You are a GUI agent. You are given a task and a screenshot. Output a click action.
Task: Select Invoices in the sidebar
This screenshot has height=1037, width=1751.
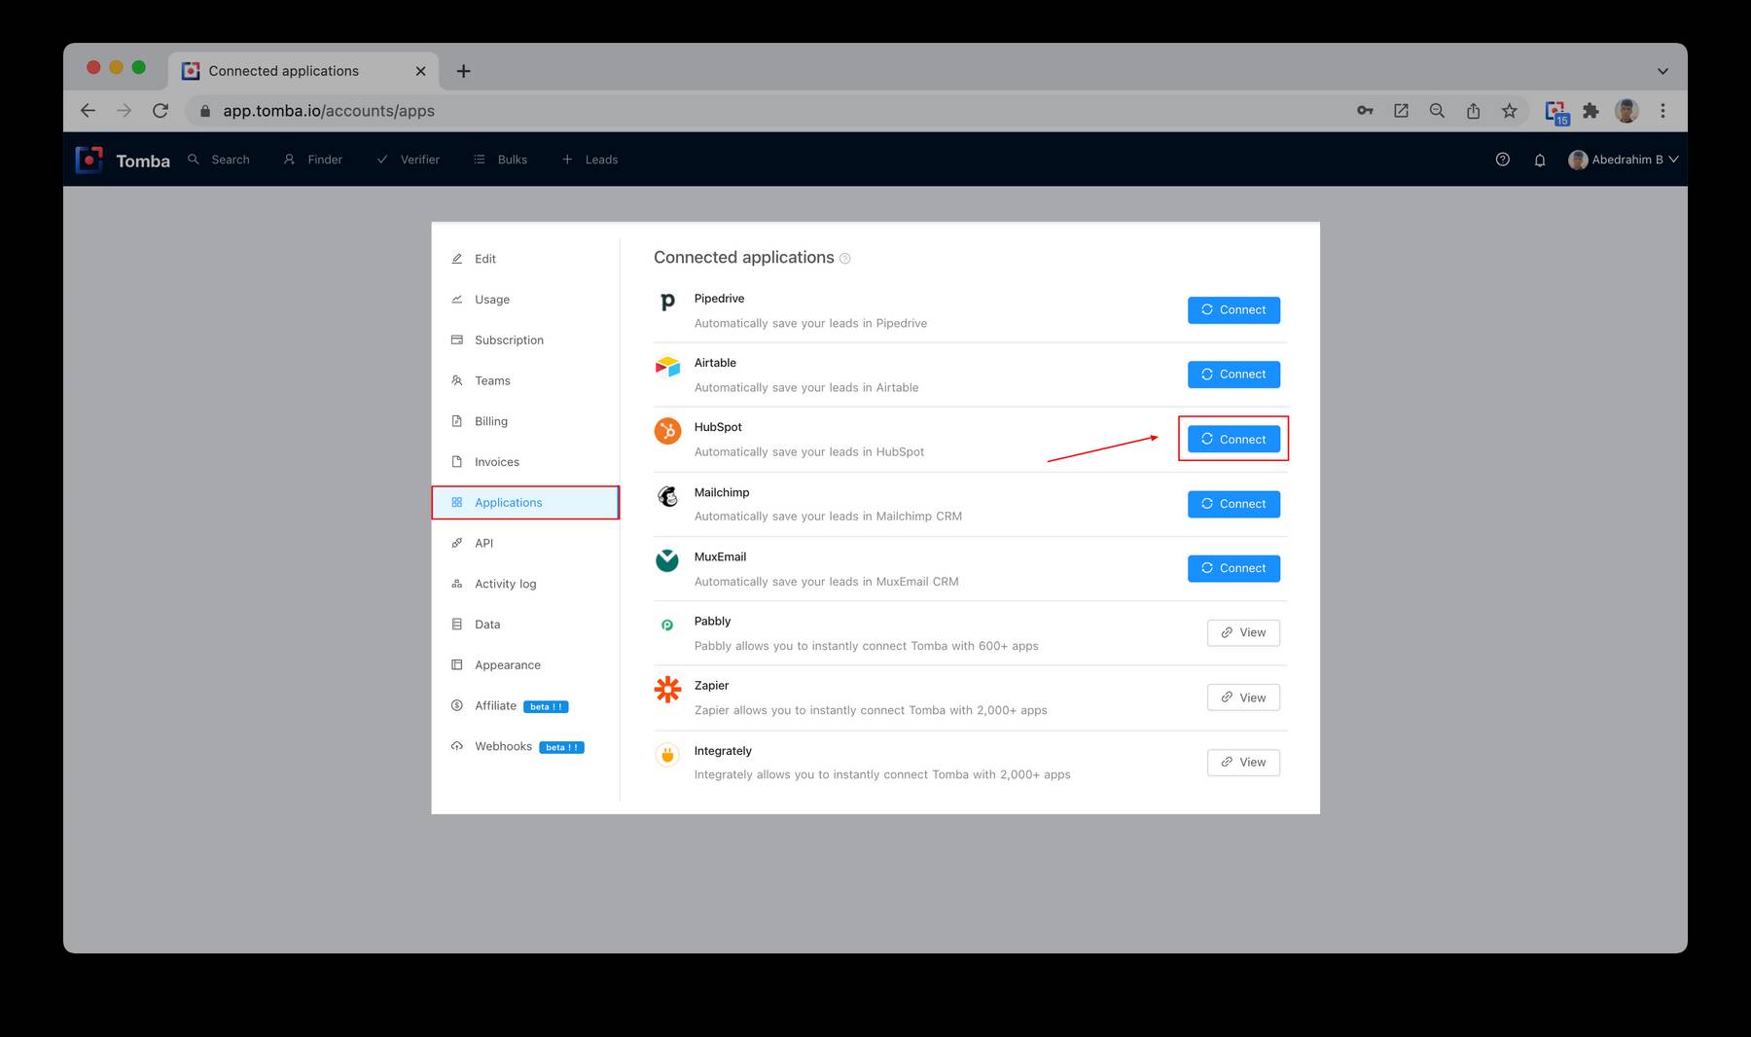[x=525, y=462]
